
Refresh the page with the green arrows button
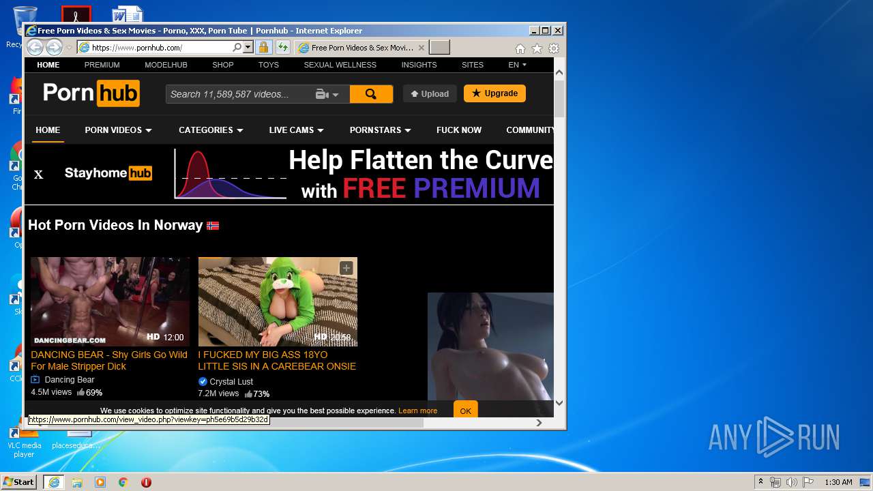282,48
